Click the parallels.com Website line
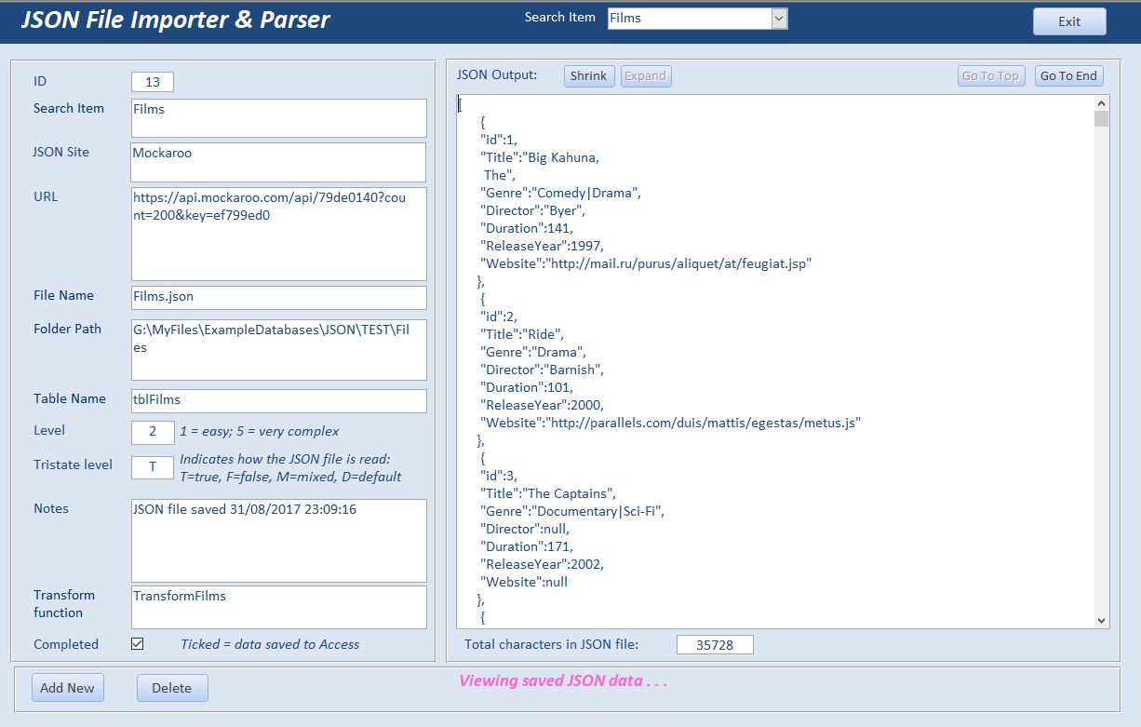Image resolution: width=1141 pixels, height=727 pixels. point(670,423)
